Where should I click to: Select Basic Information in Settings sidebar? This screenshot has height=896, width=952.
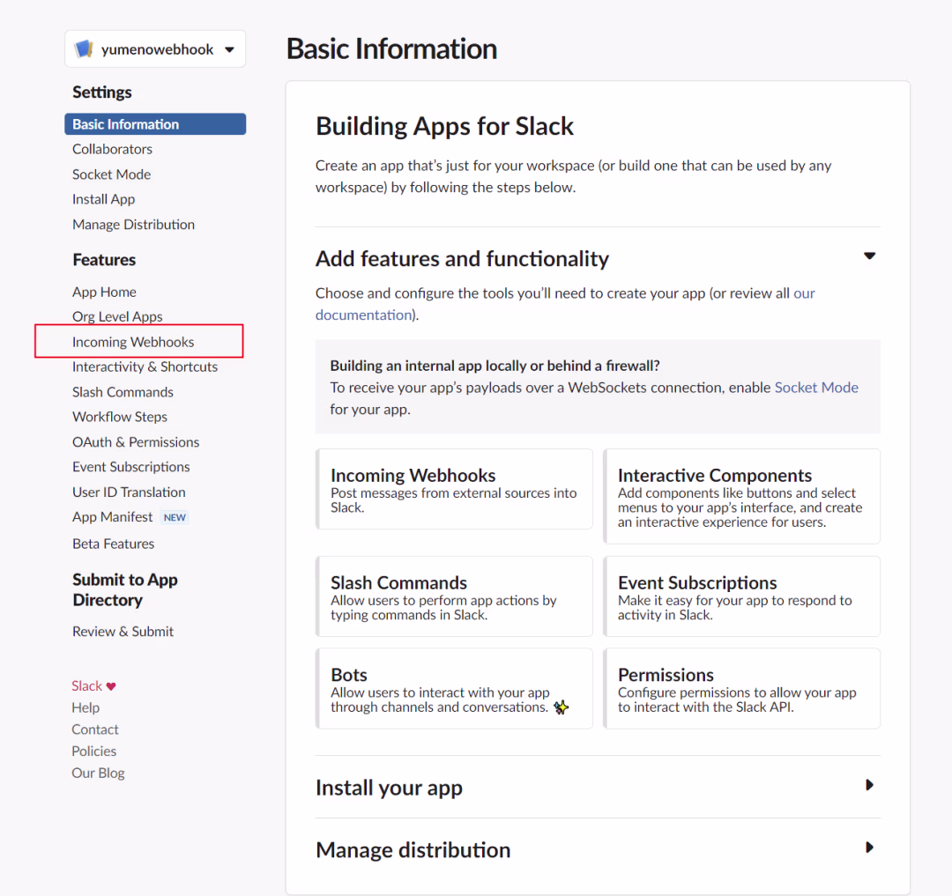[155, 124]
